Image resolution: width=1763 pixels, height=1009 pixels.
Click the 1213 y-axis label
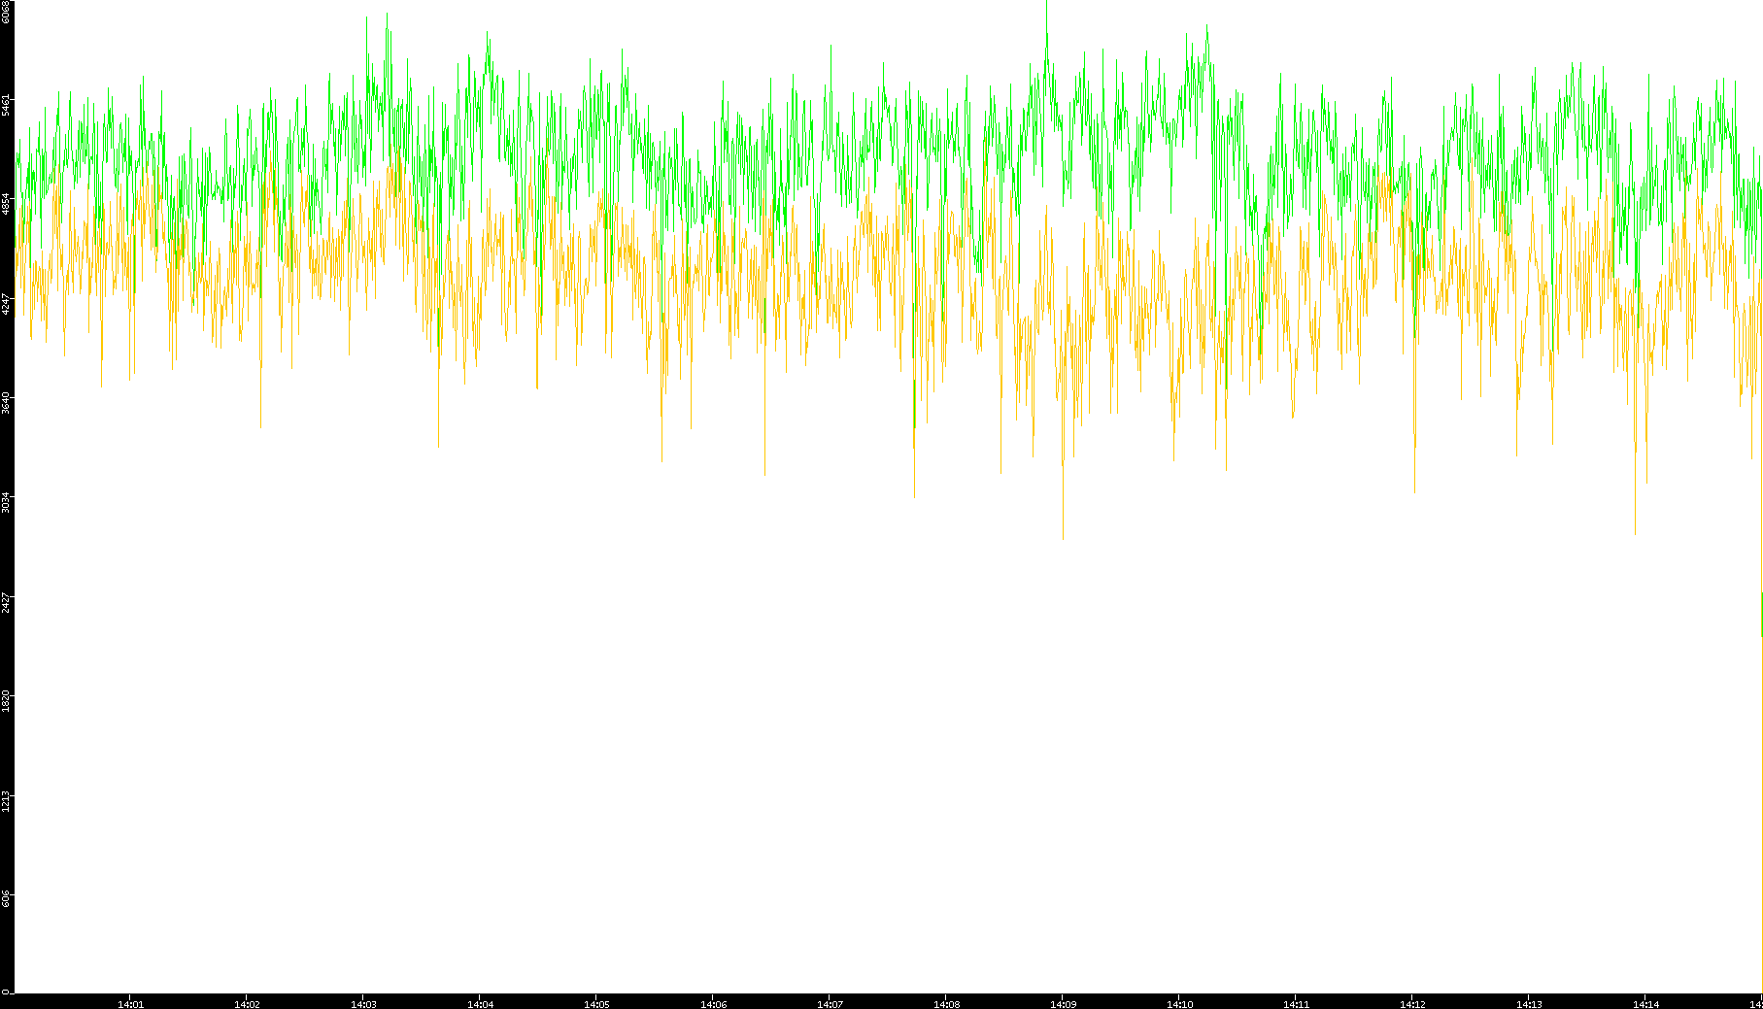pyautogui.click(x=7, y=800)
